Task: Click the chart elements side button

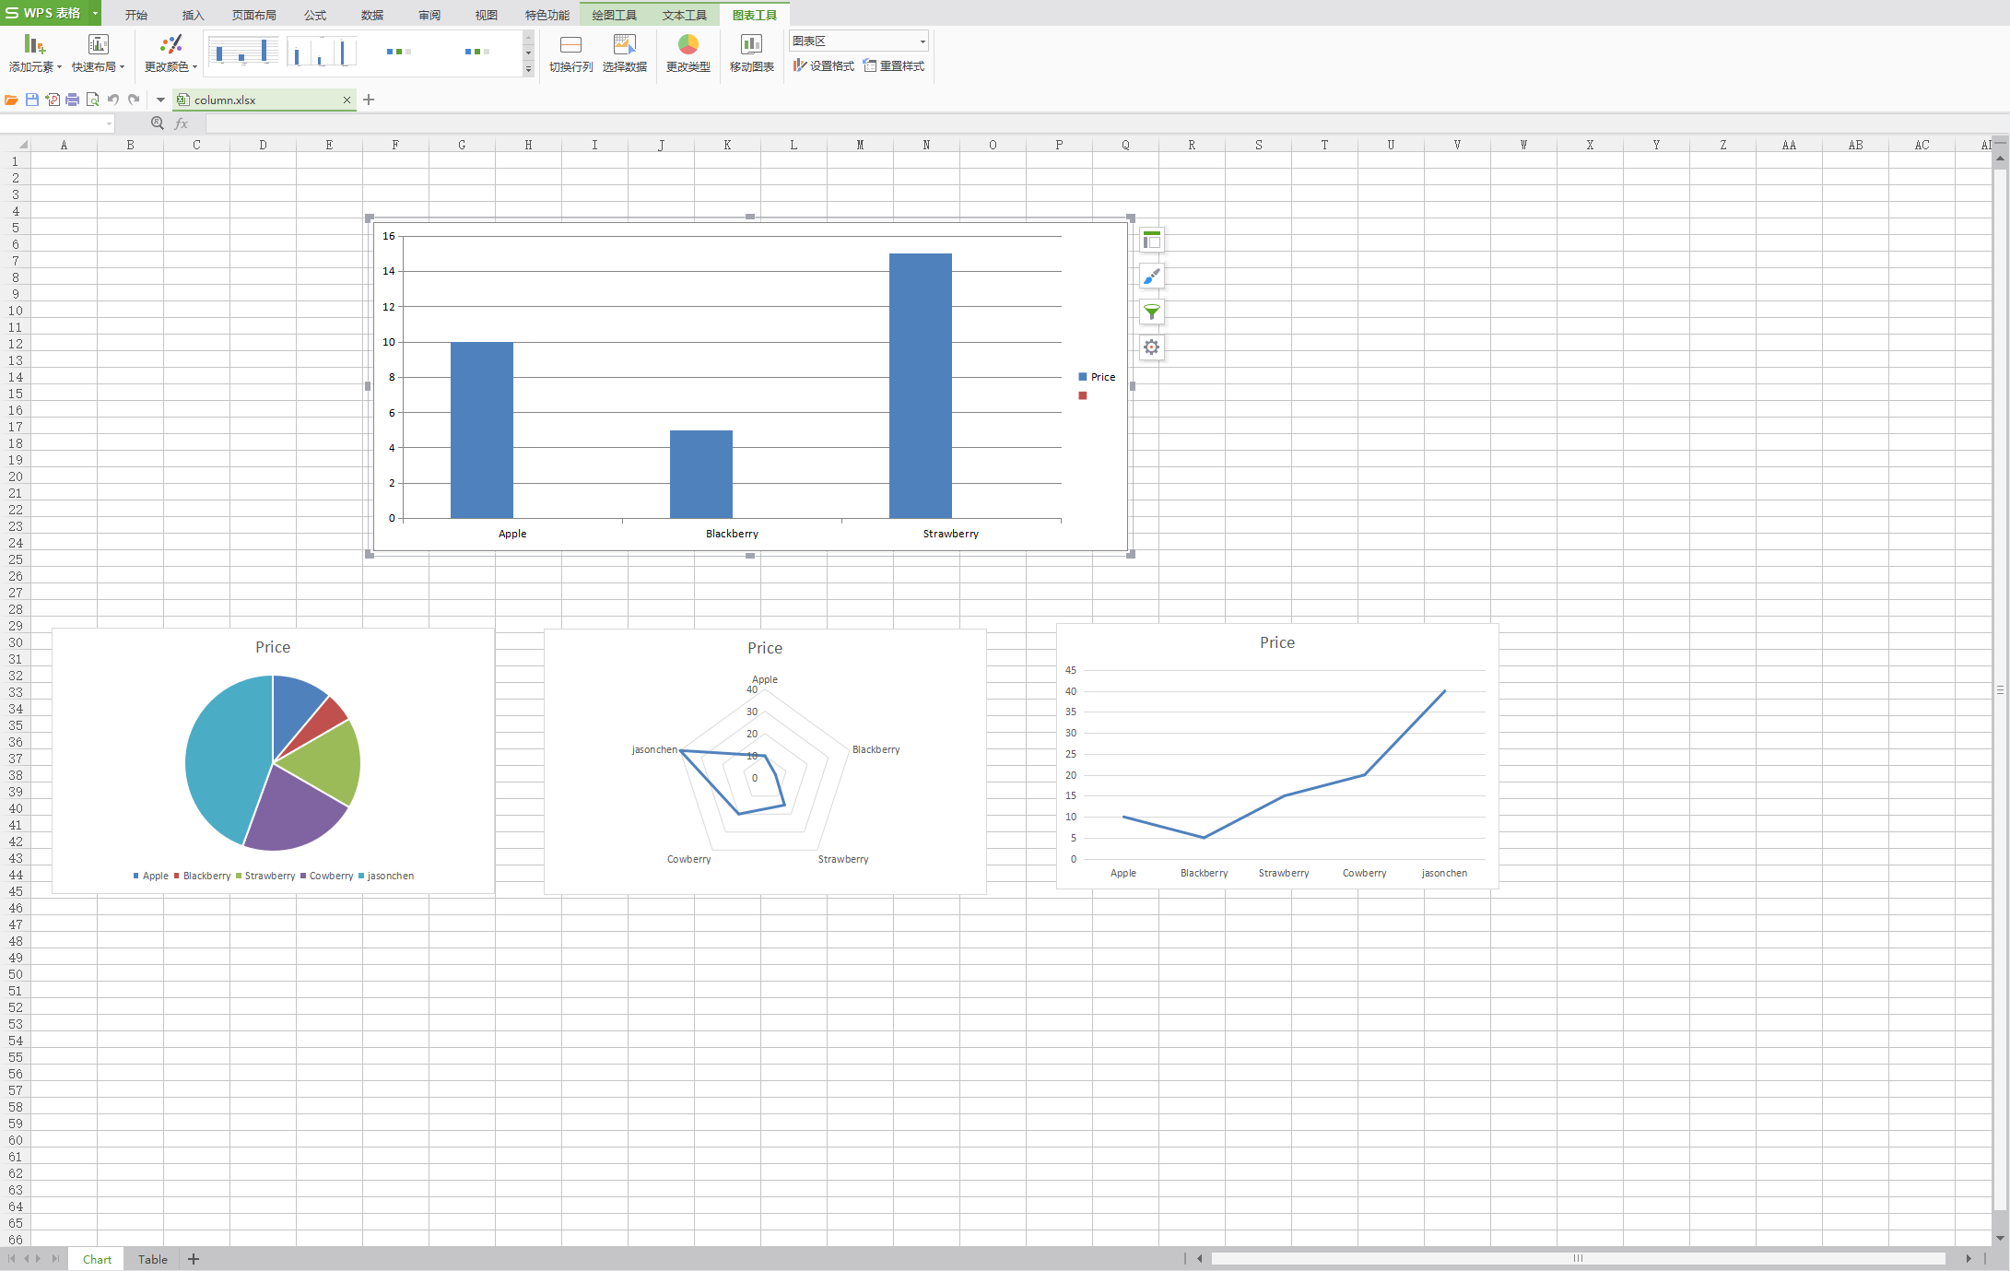Action: 1151,241
